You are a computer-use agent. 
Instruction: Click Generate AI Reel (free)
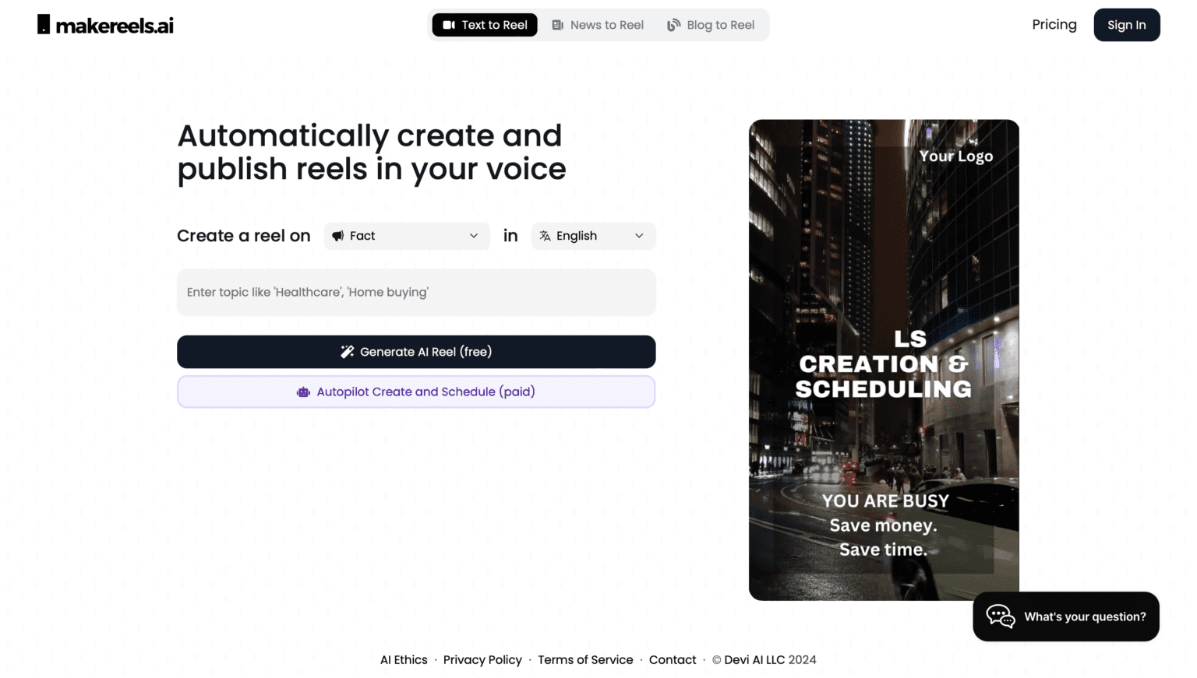click(x=416, y=351)
